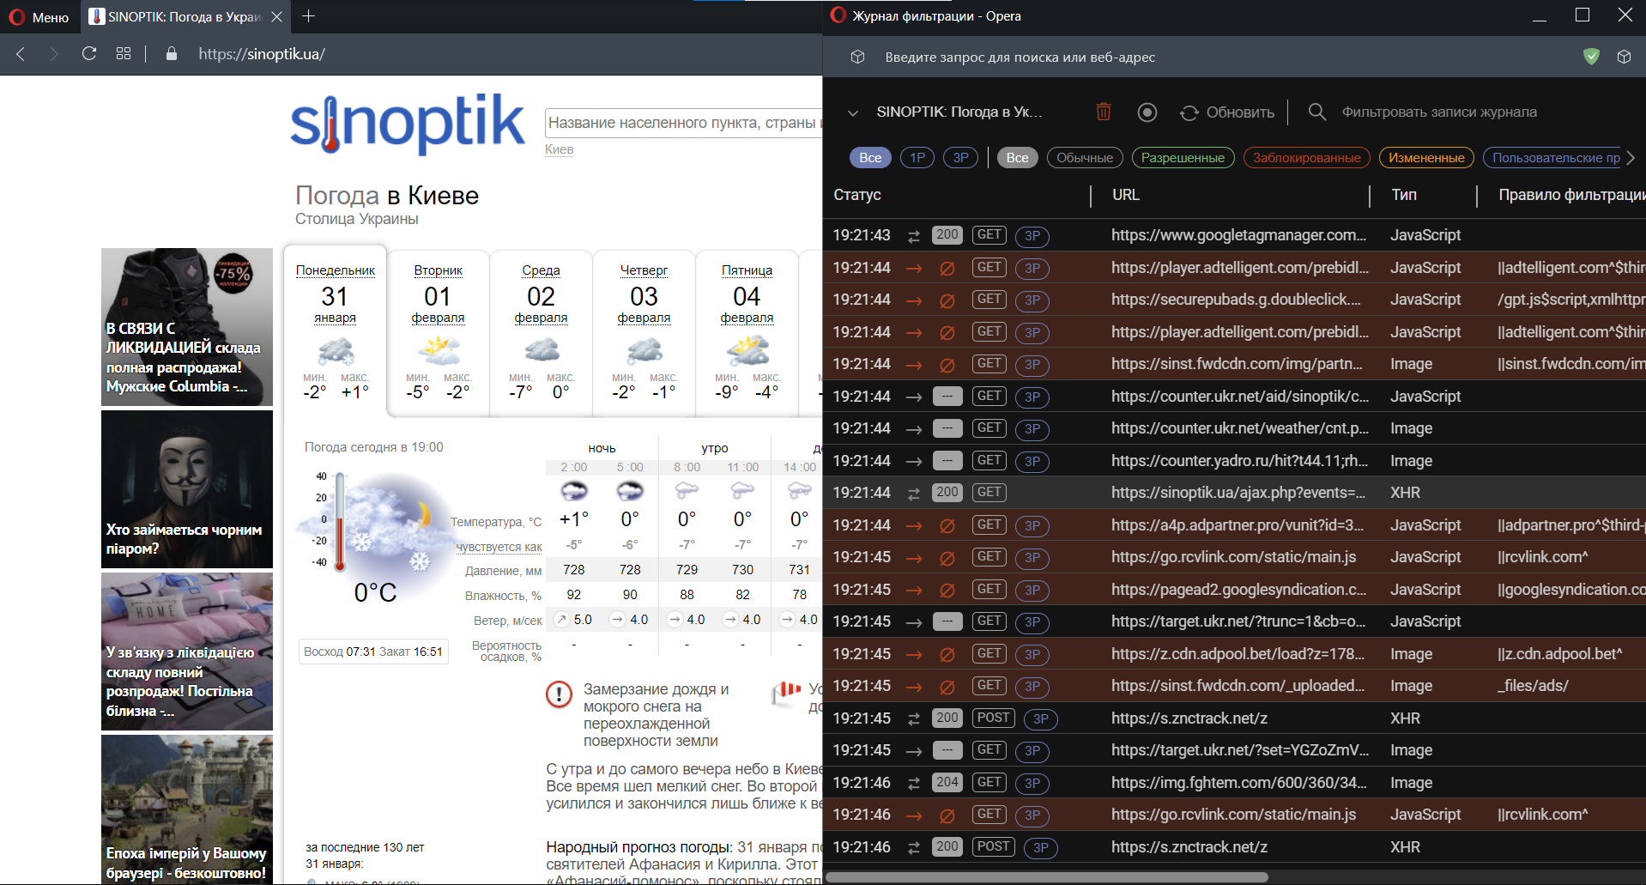Click the Opera menu logo icon
The width and height of the screenshot is (1646, 885).
16,16
